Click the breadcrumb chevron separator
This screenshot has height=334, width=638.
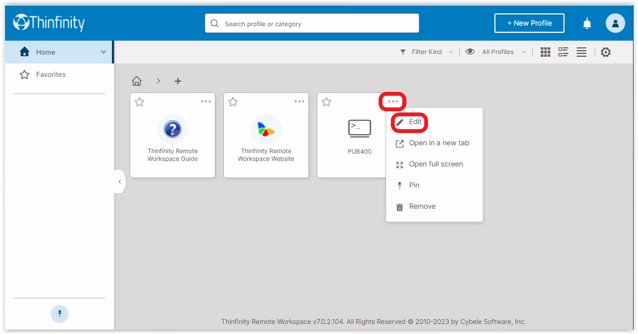click(x=158, y=81)
